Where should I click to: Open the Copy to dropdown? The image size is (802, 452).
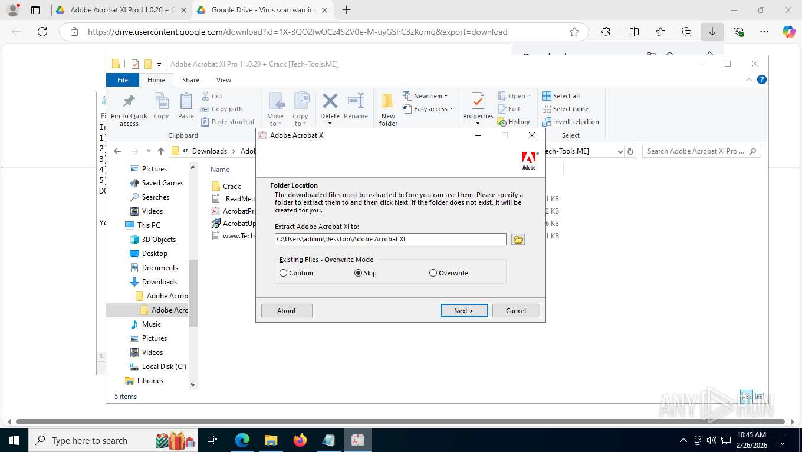point(301,109)
